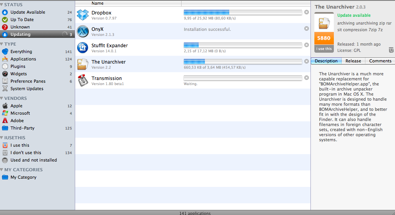The height and width of the screenshot is (215, 395).
Task: Click the Apple vendor logo icon
Action: (5, 105)
